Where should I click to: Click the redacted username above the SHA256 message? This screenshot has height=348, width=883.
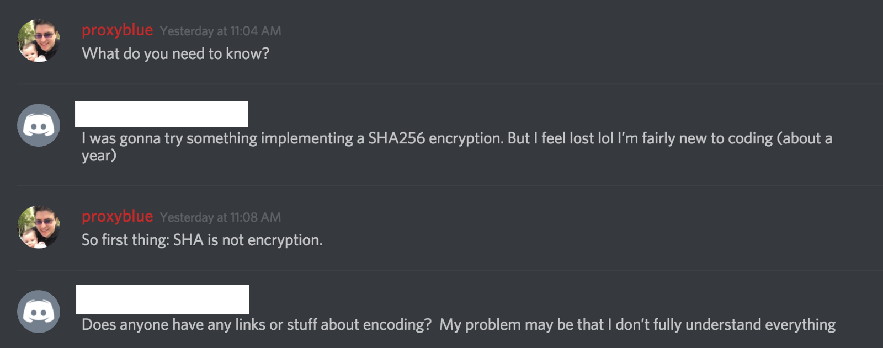(x=162, y=114)
